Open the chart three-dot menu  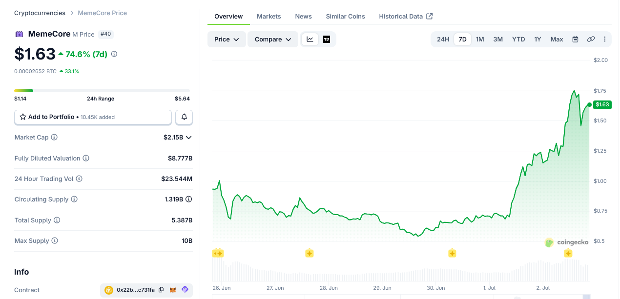point(605,40)
